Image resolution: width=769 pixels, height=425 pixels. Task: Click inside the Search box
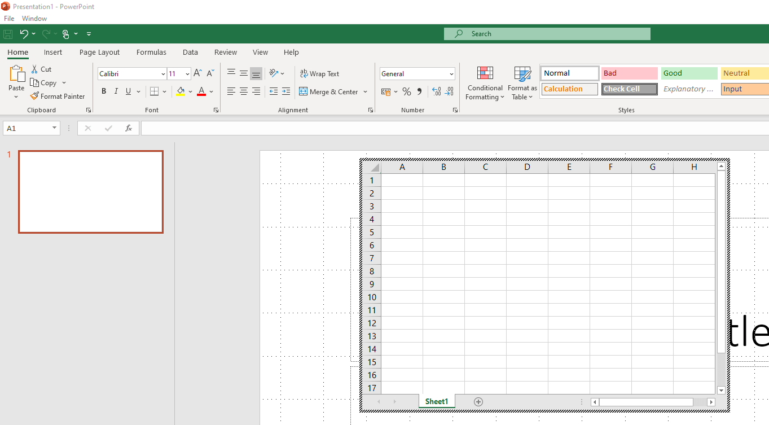[547, 33]
